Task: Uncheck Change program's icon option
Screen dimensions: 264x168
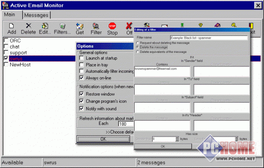Action: point(81,101)
